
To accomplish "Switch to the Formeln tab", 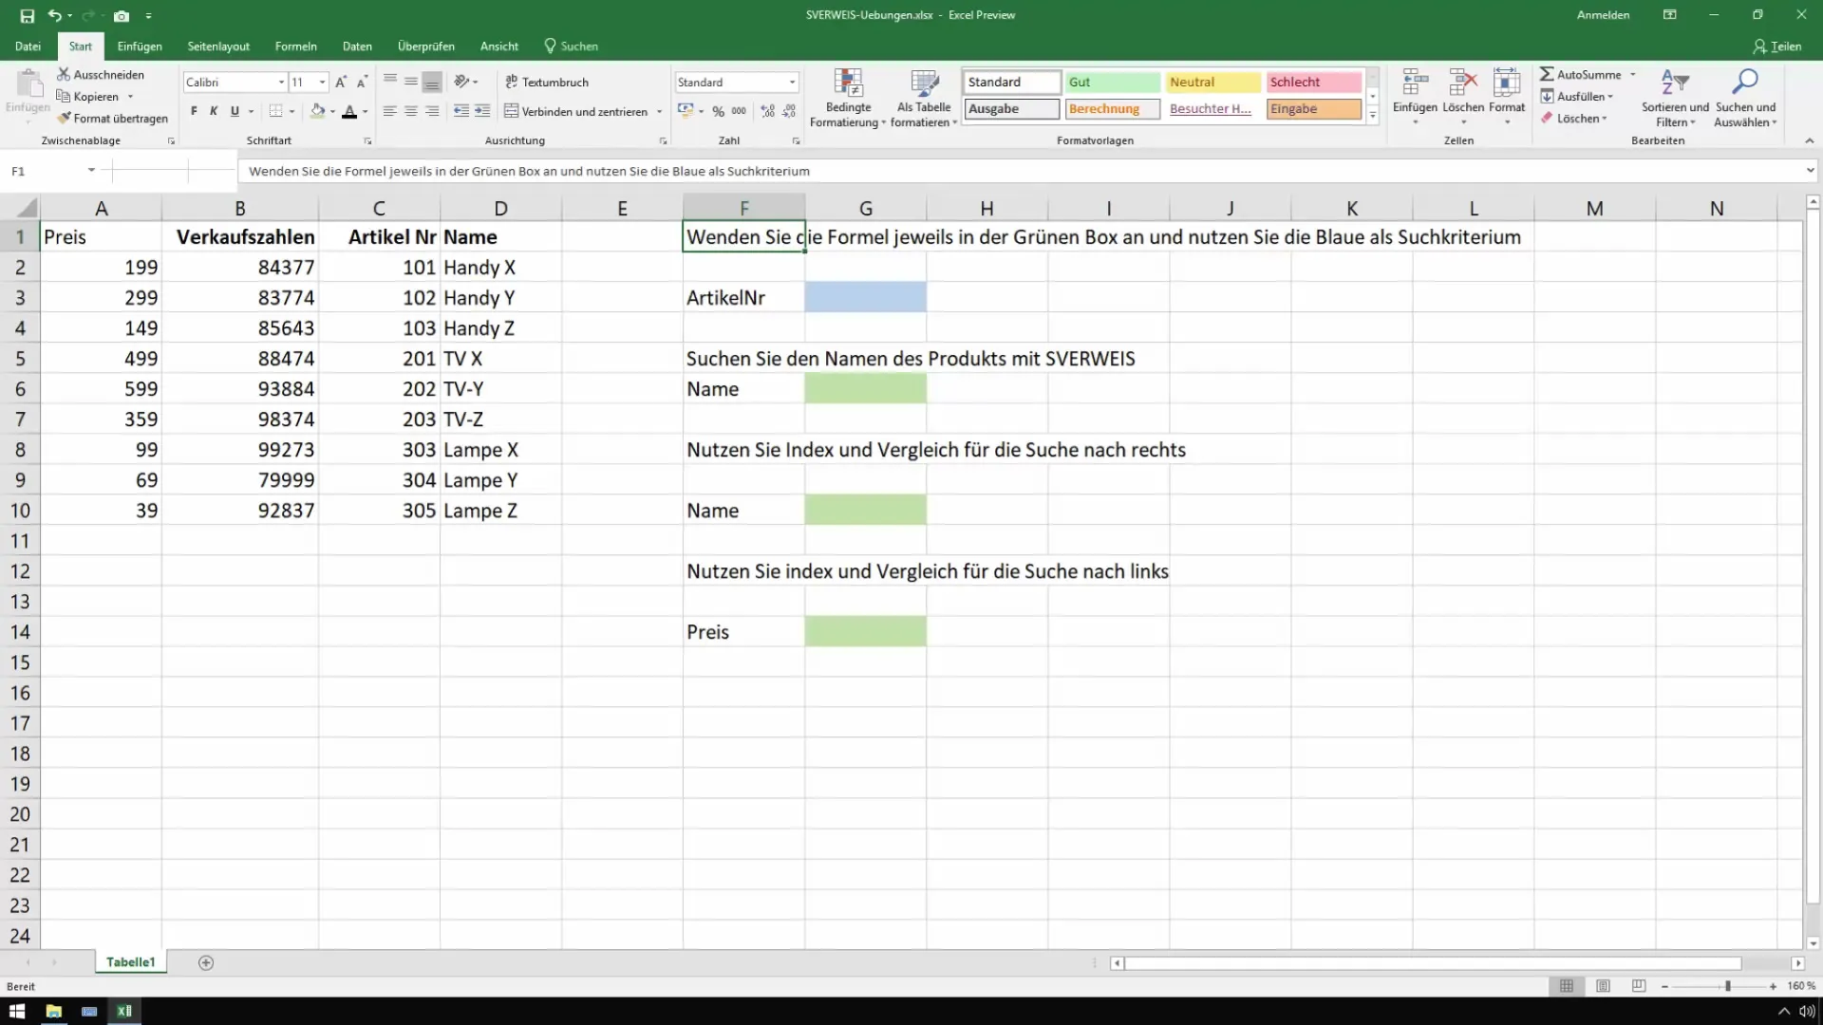I will point(295,46).
